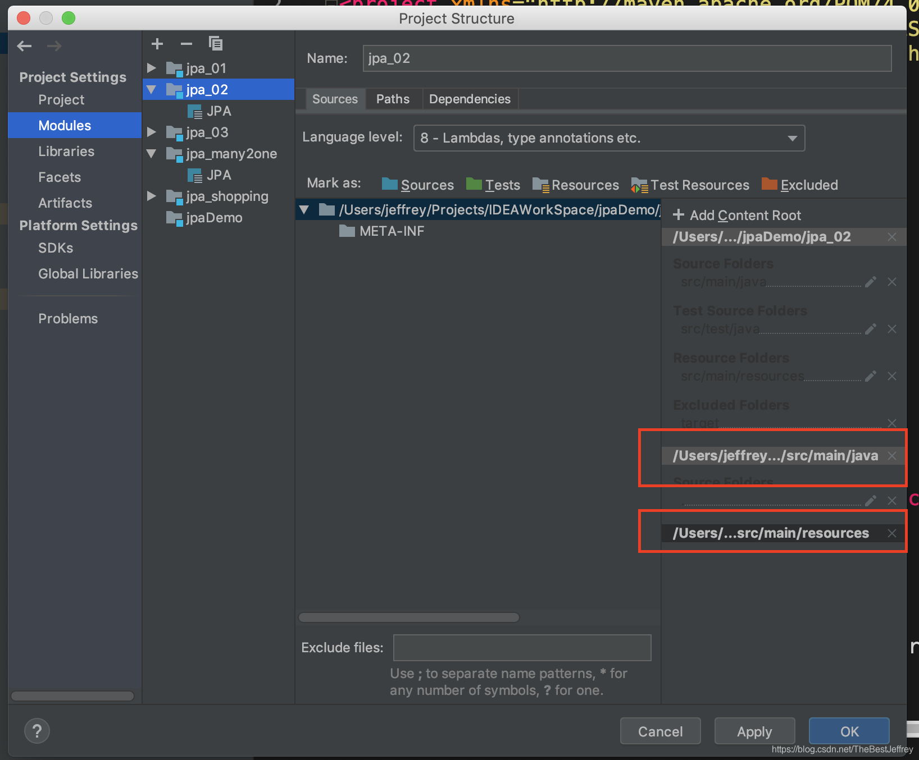Click the OK button
The image size is (919, 760).
[x=849, y=731]
